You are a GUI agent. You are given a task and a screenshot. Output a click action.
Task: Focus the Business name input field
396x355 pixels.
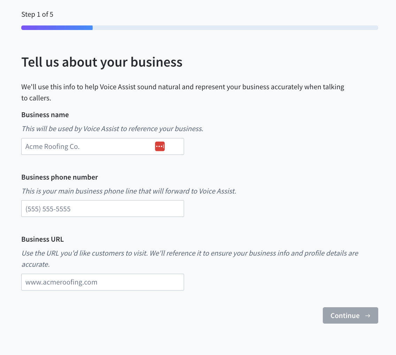[x=87, y=147]
